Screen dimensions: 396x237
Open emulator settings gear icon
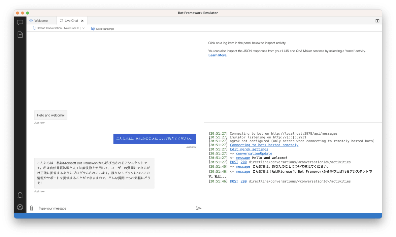click(x=20, y=207)
